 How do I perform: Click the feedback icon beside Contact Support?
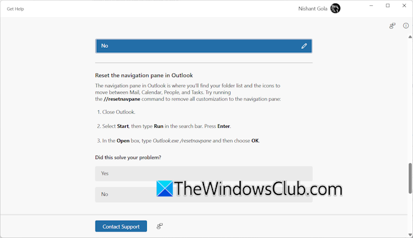[x=160, y=226]
